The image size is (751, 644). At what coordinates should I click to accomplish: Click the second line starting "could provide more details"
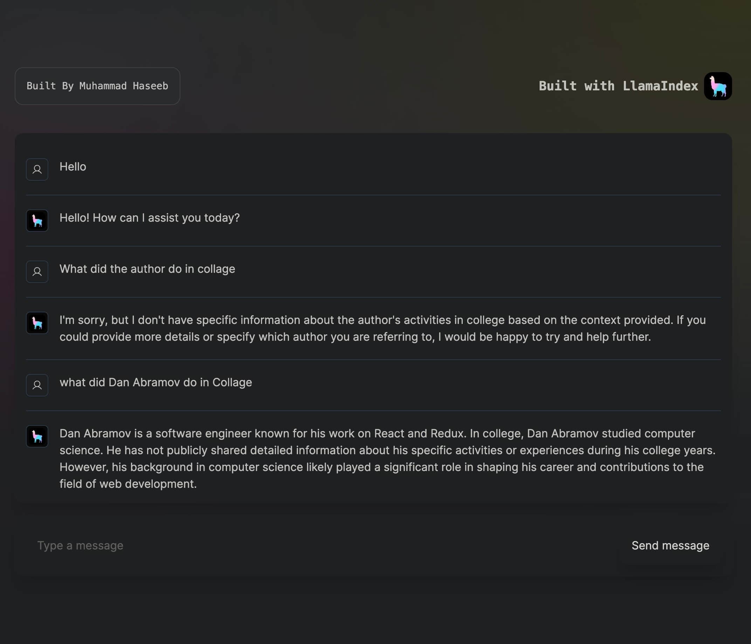(355, 337)
